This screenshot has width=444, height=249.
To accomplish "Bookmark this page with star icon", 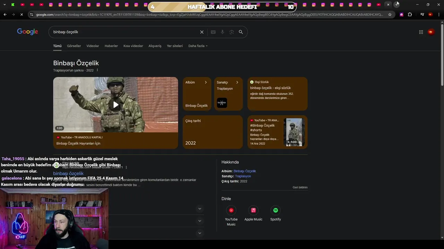I will [x=390, y=15].
